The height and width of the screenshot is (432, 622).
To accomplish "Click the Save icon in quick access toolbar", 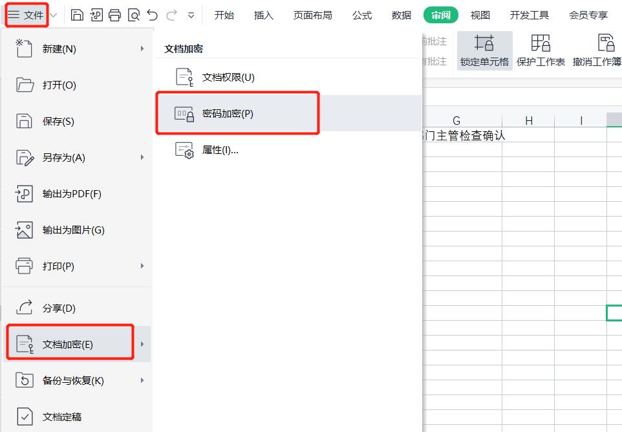I will 77,14.
